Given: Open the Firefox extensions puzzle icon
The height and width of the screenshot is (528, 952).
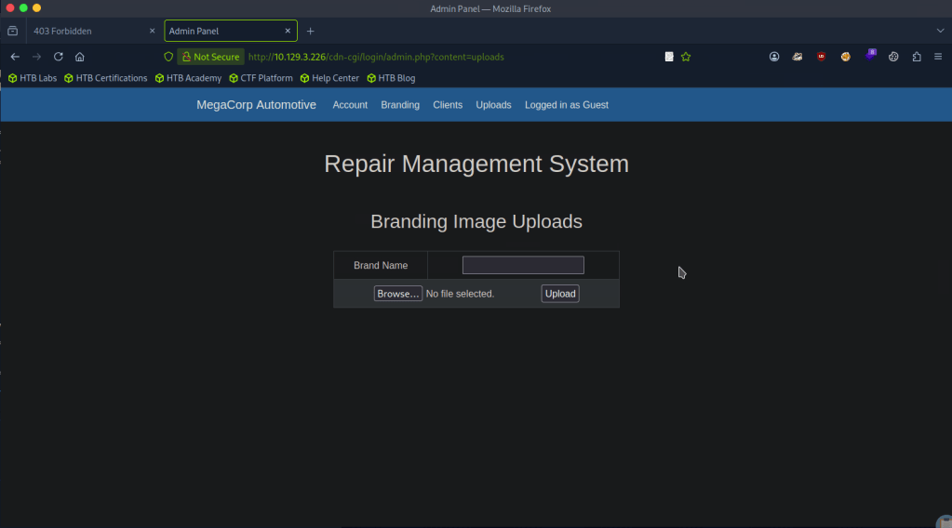Looking at the screenshot, I should tap(917, 57).
